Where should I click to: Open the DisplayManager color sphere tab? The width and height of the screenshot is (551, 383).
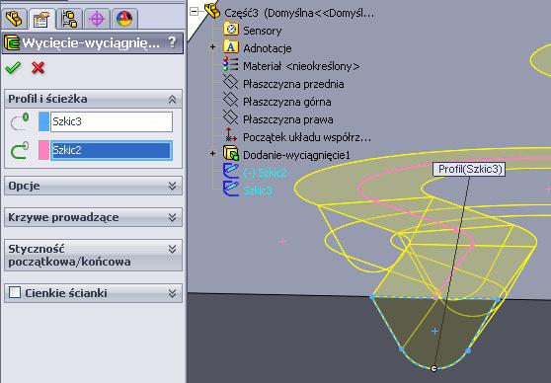124,19
